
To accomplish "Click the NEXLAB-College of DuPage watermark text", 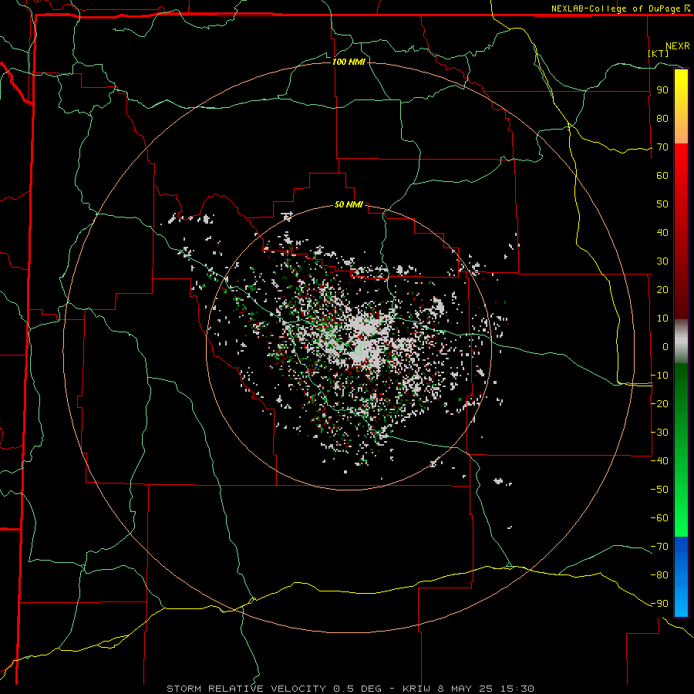I will pos(620,8).
